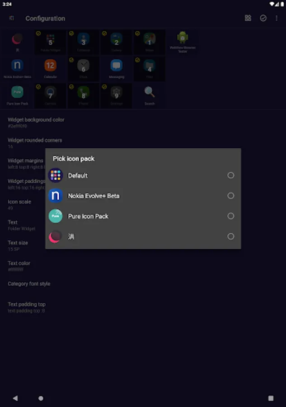Image resolution: width=286 pixels, height=407 pixels.
Task: Open the three-dot overflow menu
Action: click(x=277, y=18)
